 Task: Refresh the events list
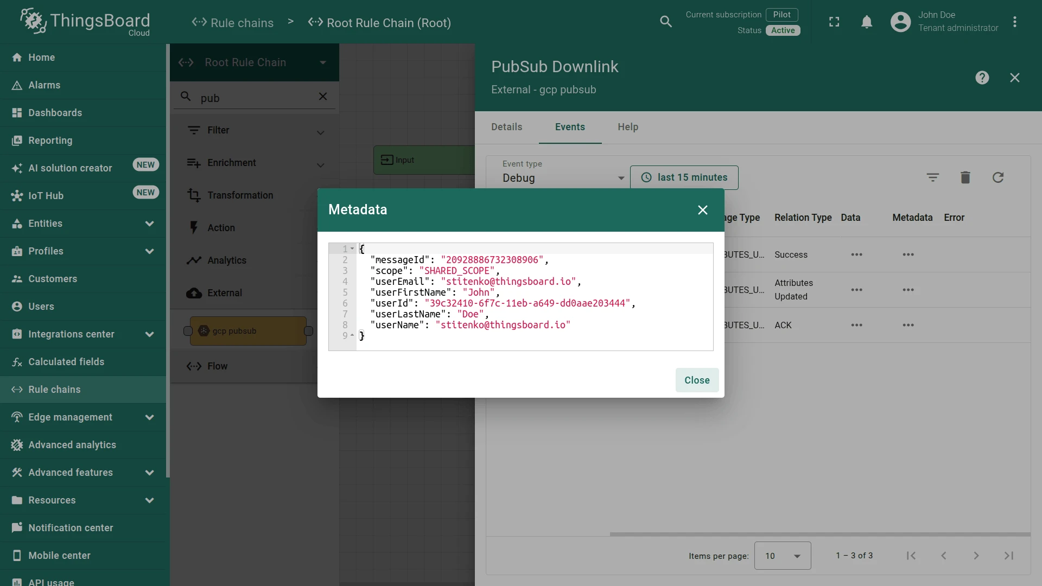997,177
